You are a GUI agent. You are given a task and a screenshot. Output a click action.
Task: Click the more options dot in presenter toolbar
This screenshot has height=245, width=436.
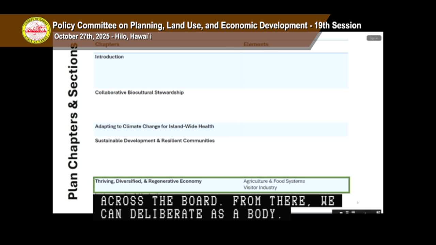pyautogui.click(x=365, y=212)
